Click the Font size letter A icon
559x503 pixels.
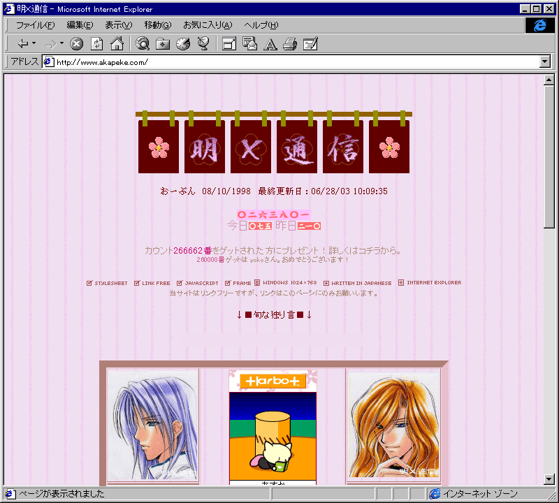pos(270,44)
